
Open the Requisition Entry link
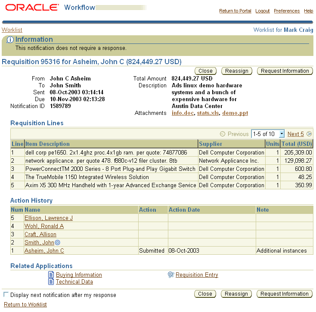click(x=197, y=275)
